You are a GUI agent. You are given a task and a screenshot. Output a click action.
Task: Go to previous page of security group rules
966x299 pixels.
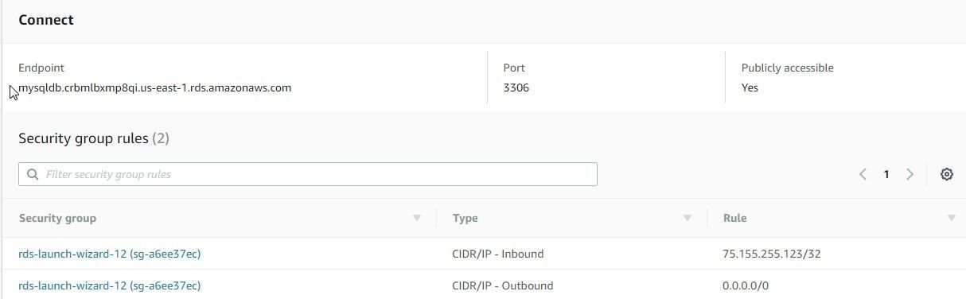(x=863, y=174)
